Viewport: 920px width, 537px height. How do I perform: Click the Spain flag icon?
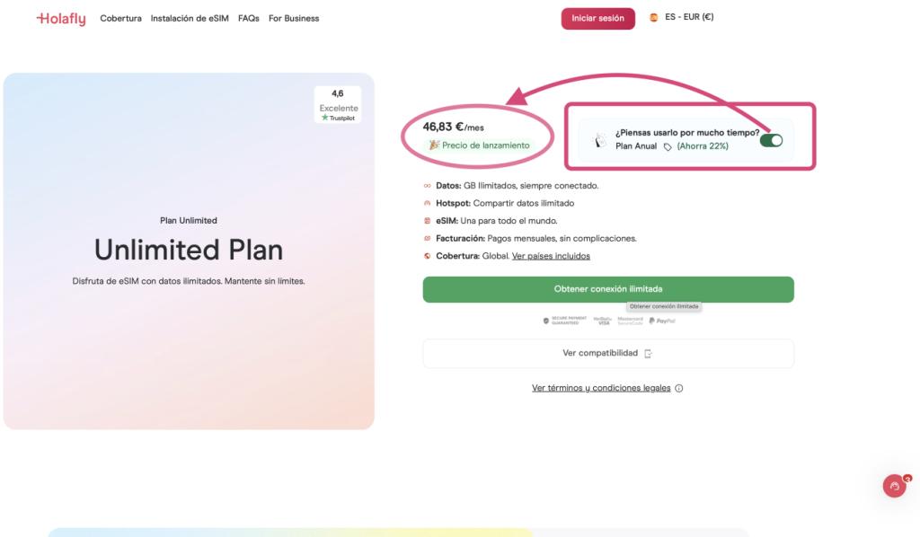[654, 16]
